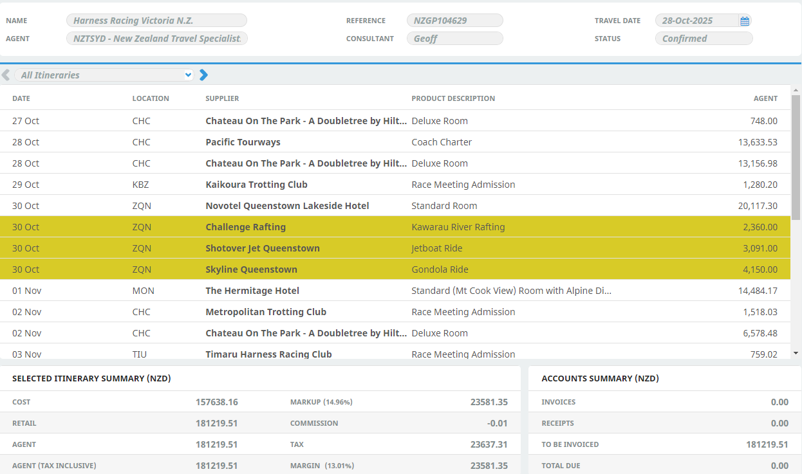Click the Name field with Harness Racing Victoria
This screenshot has width=802, height=474.
tap(156, 21)
